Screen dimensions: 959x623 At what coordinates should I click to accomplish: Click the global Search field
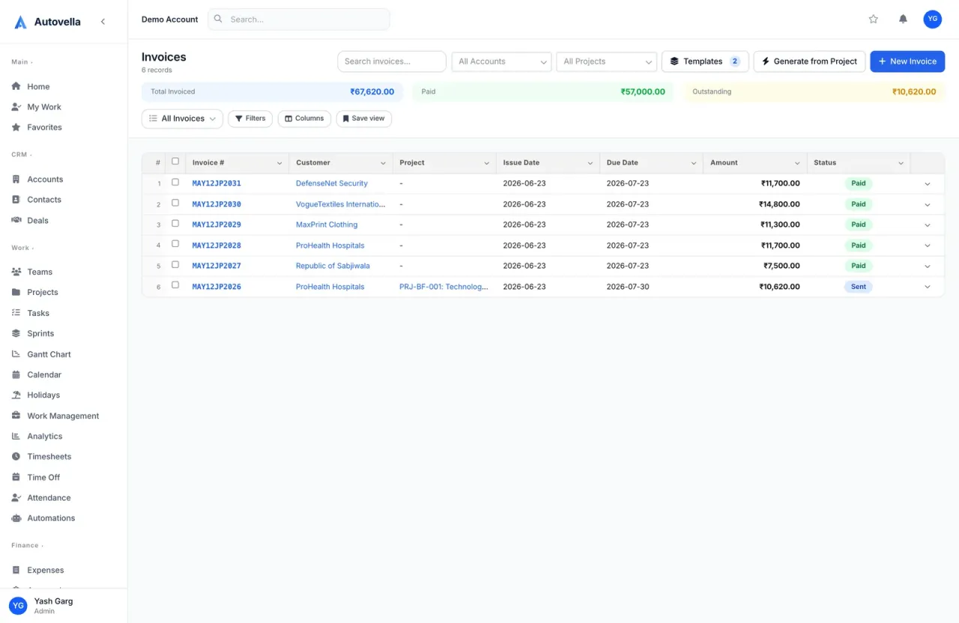(299, 19)
